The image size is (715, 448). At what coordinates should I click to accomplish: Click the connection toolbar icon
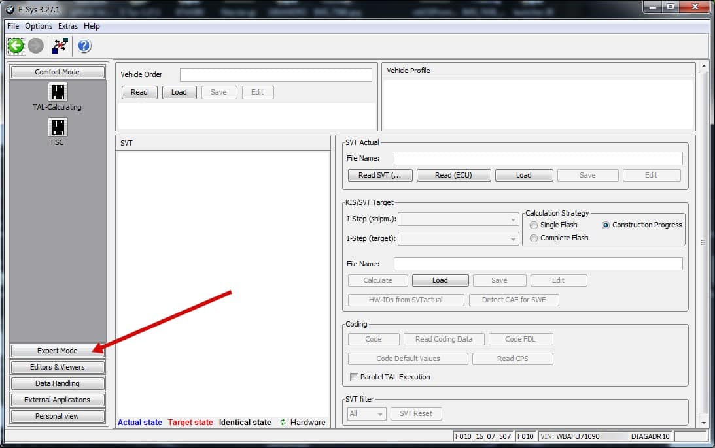point(60,46)
